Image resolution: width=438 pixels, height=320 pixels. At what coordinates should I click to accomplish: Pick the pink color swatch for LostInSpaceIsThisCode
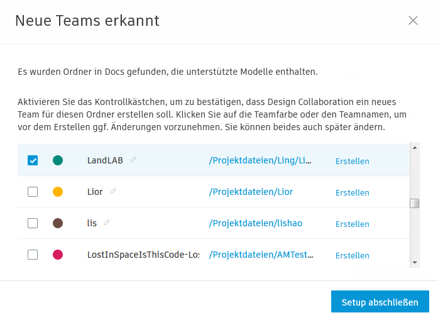(x=58, y=255)
